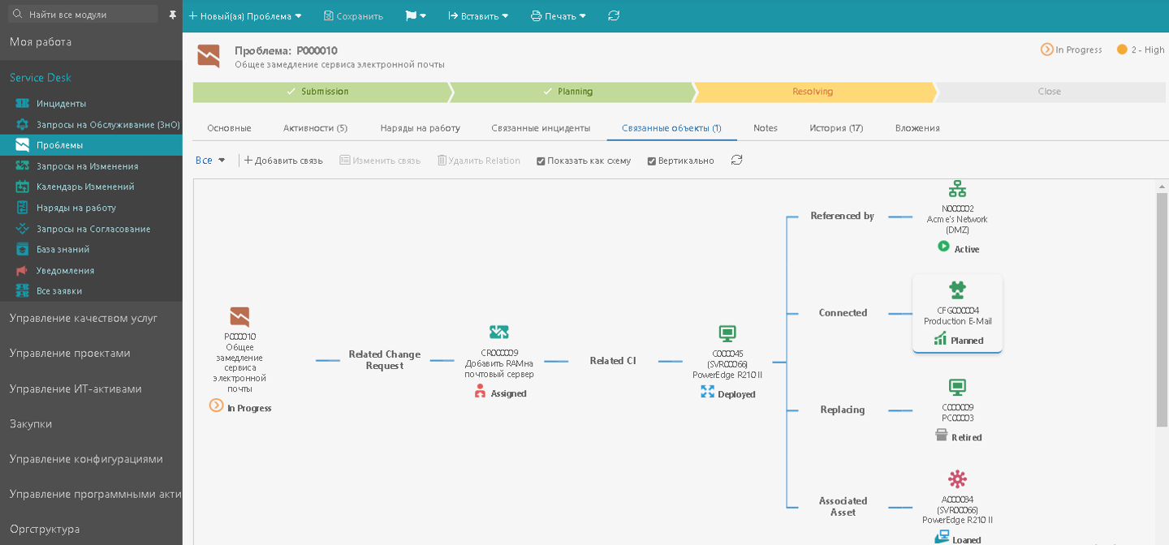Type in the Найти все модули search field
Image resolution: width=1169 pixels, height=545 pixels.
(81, 13)
